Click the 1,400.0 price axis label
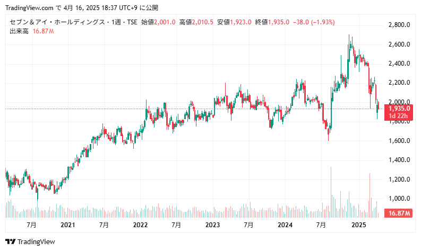 pyautogui.click(x=399, y=160)
